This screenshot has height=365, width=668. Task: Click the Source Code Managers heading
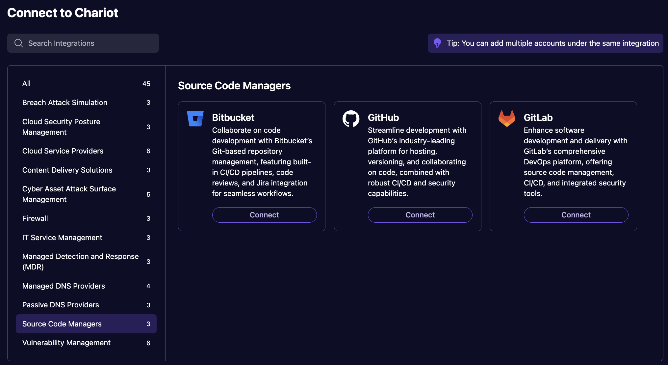coord(234,86)
